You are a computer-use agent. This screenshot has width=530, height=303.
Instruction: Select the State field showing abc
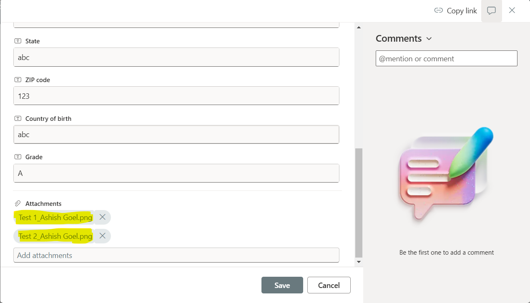point(176,57)
